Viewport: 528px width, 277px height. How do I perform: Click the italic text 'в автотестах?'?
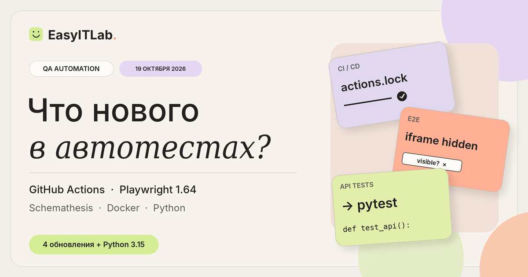coord(150,147)
